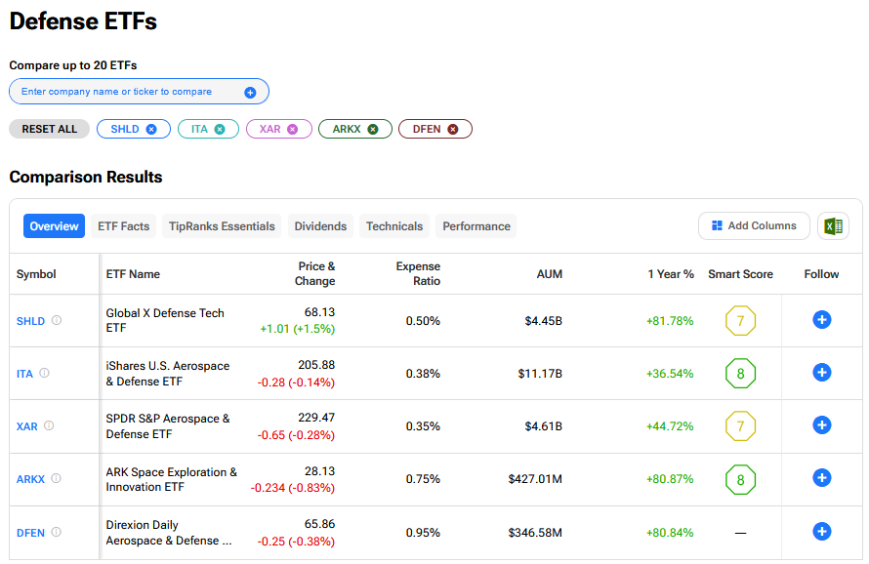Viewport: 869px width, 564px height.
Task: Click XAR Smart Score 7 badge
Action: [740, 426]
